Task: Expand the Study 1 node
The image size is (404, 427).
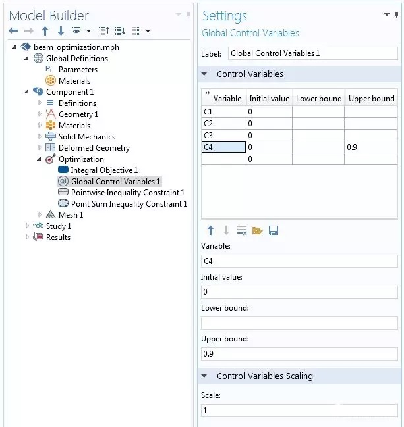Action: point(27,226)
